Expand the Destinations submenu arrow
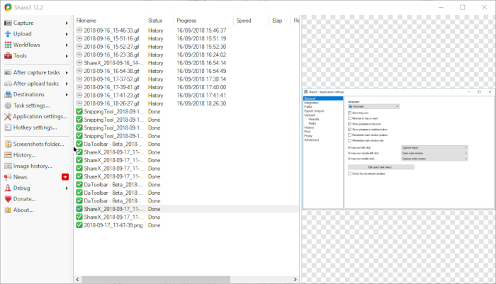Viewport: 496px width, 284px height. click(67, 95)
